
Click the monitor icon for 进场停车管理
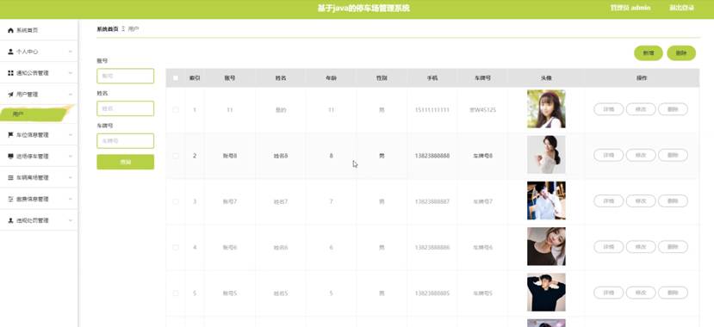point(10,157)
